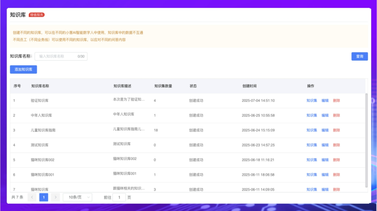The height and width of the screenshot is (211, 377).
Task: Delete the 儿童知识库指南 entry
Action: (337, 130)
